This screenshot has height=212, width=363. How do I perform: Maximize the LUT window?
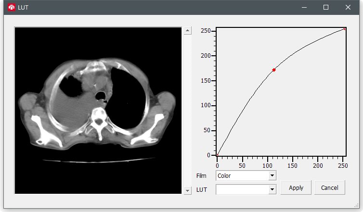326,7
